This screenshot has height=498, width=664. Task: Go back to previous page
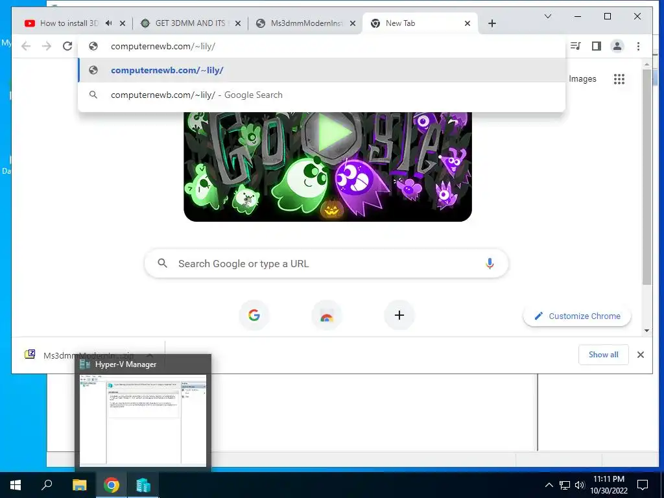pyautogui.click(x=26, y=46)
